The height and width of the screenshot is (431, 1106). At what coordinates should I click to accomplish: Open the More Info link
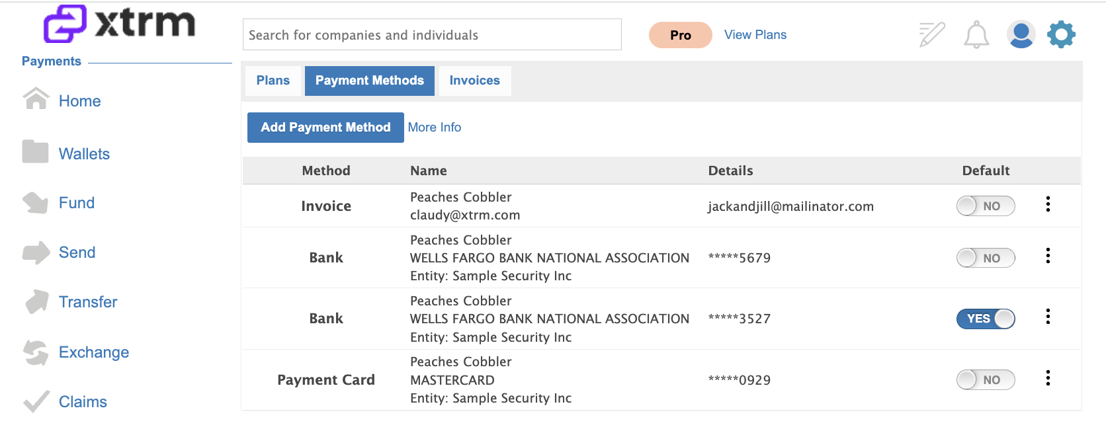pyautogui.click(x=435, y=128)
